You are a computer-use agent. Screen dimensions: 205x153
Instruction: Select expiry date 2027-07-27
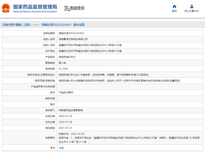click(x=65, y=128)
